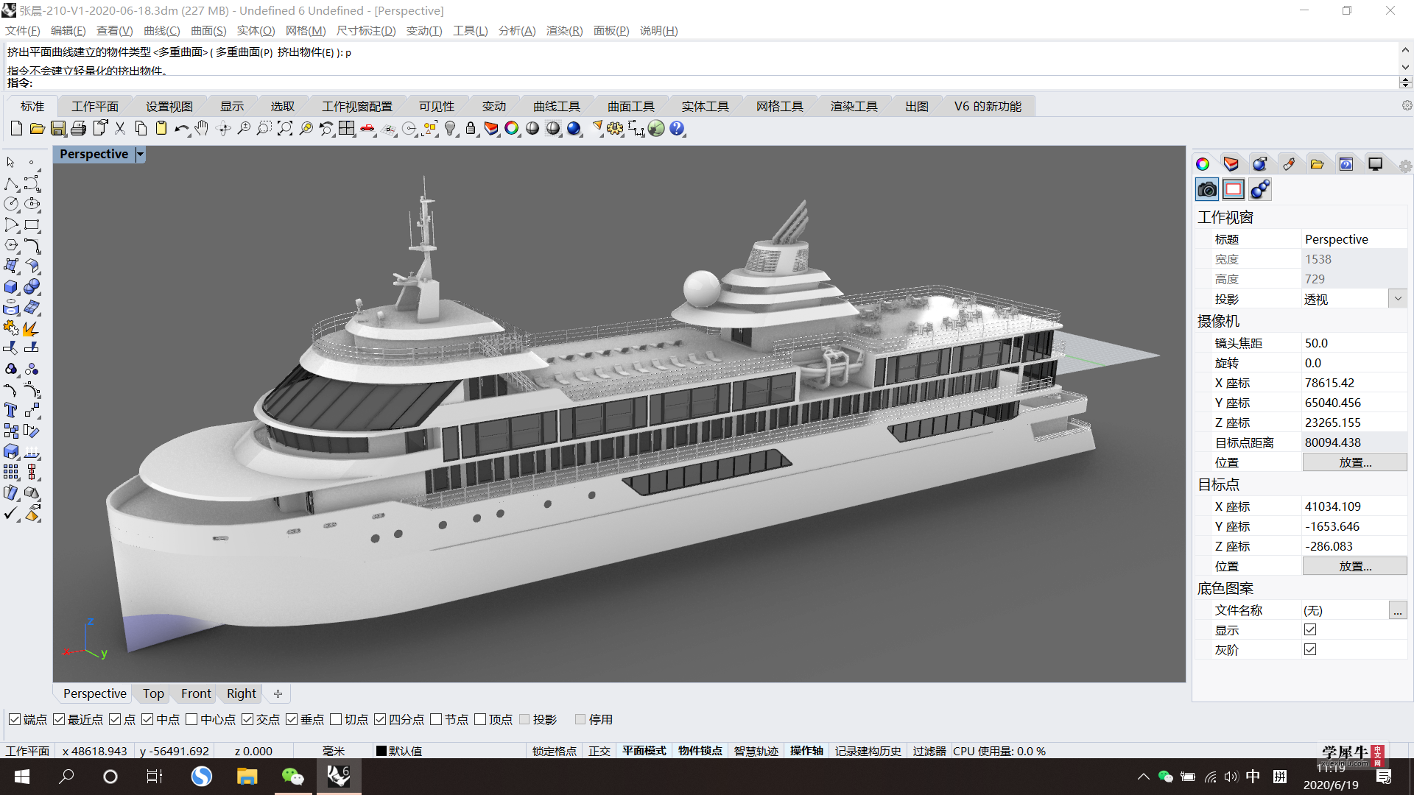The height and width of the screenshot is (795, 1414).
Task: Expand command history with the down arrow
Action: pyautogui.click(x=1405, y=67)
